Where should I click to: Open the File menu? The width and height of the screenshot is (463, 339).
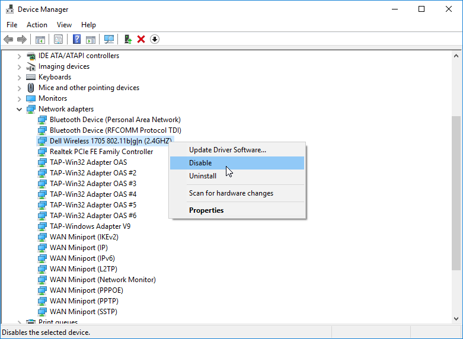[12, 25]
